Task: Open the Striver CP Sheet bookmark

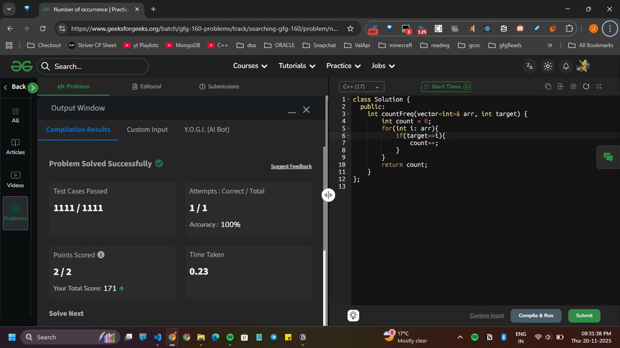Action: click(92, 45)
